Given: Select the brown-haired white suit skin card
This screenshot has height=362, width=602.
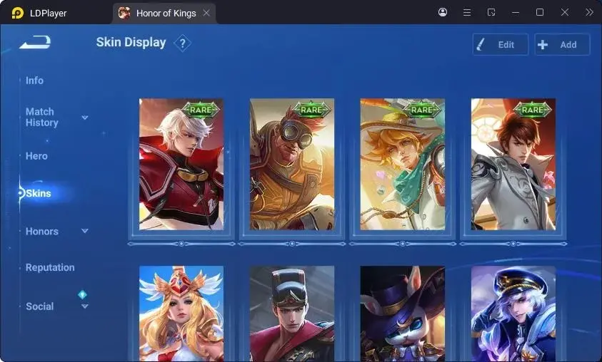Looking at the screenshot, I should pyautogui.click(x=513, y=165).
